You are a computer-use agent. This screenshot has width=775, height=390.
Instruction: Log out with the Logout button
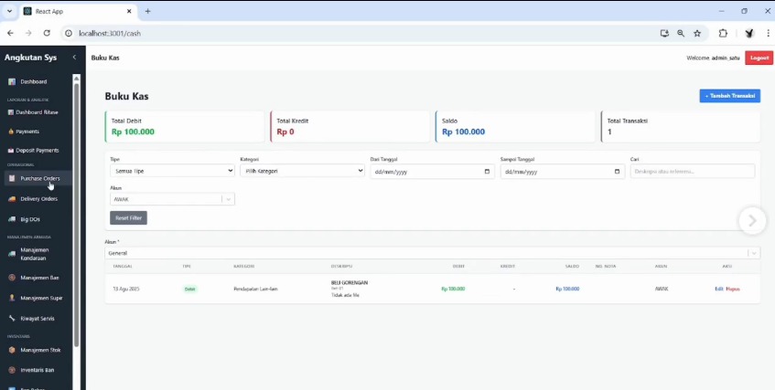coord(759,58)
